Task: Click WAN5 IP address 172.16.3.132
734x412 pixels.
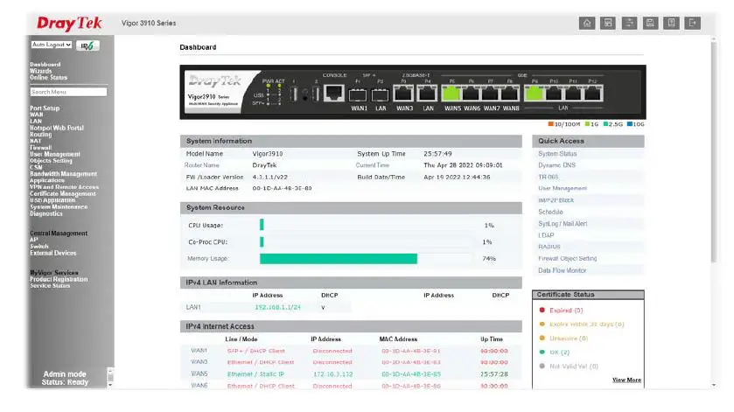Action: pos(332,374)
